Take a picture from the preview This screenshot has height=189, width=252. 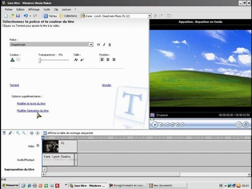point(246,125)
